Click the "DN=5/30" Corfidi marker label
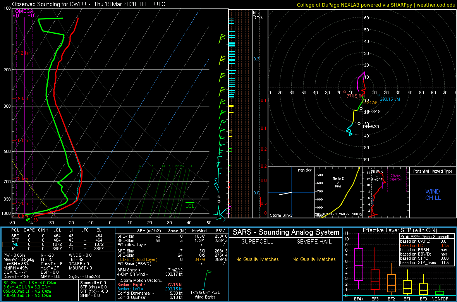This screenshot has height=302, width=457. click(x=371, y=127)
